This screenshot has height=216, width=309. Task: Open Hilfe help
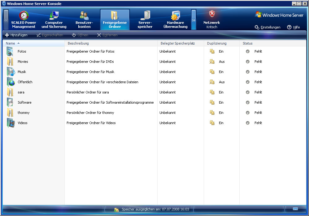click(x=294, y=27)
